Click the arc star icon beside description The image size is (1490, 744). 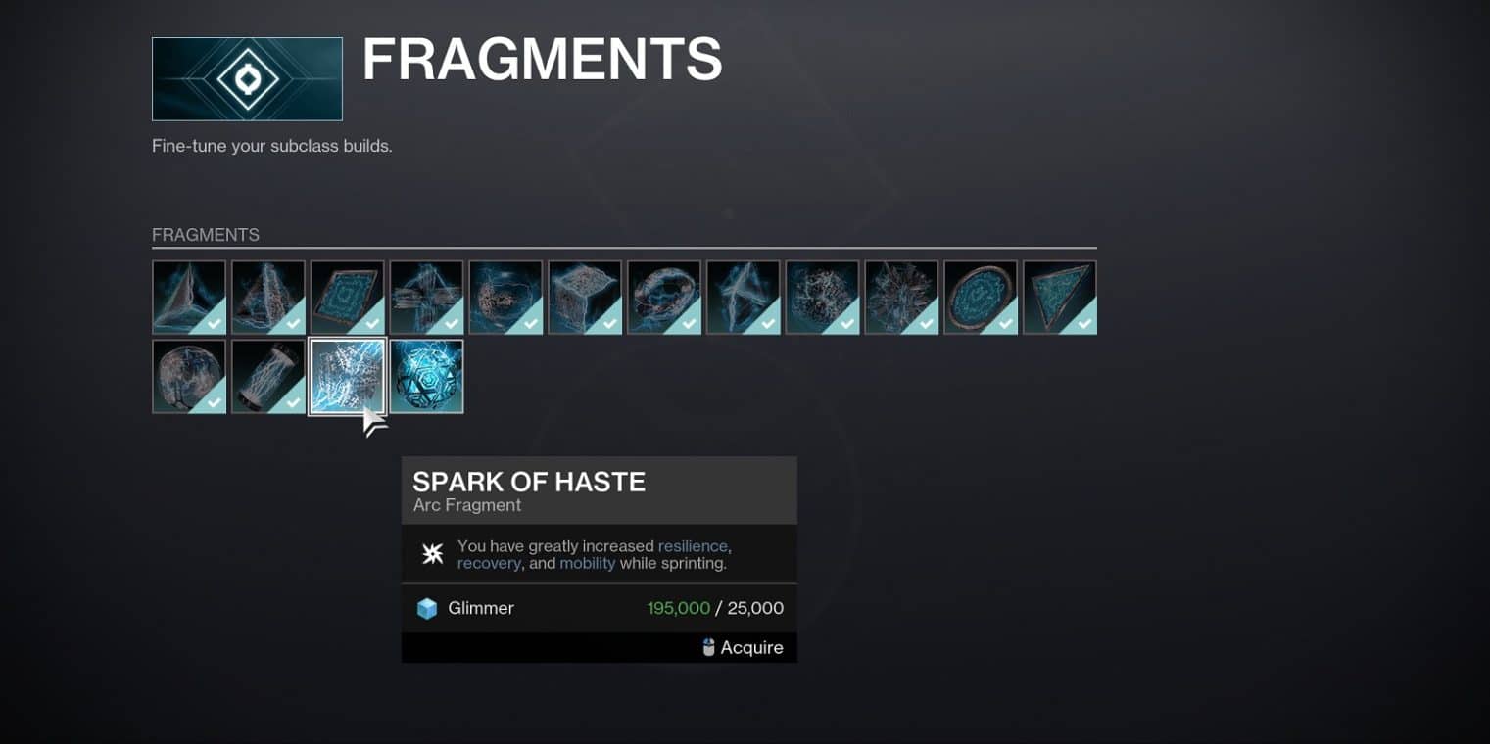pos(432,554)
